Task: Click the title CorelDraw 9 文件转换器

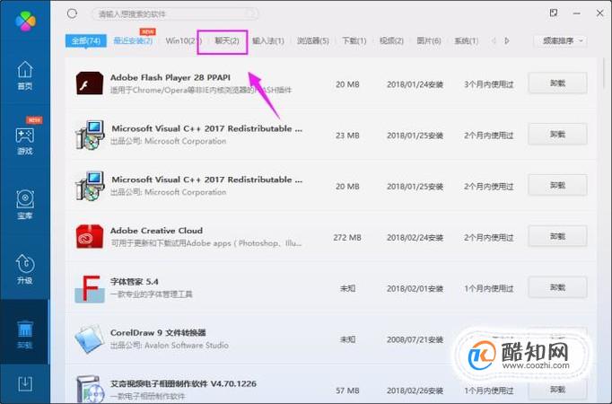Action: [158, 332]
